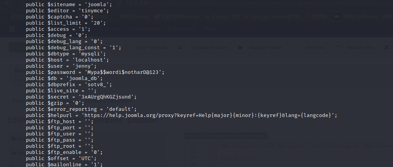Click the image icon beside Template Preview
The height and width of the screenshot is (167, 393).
pos(180,47)
